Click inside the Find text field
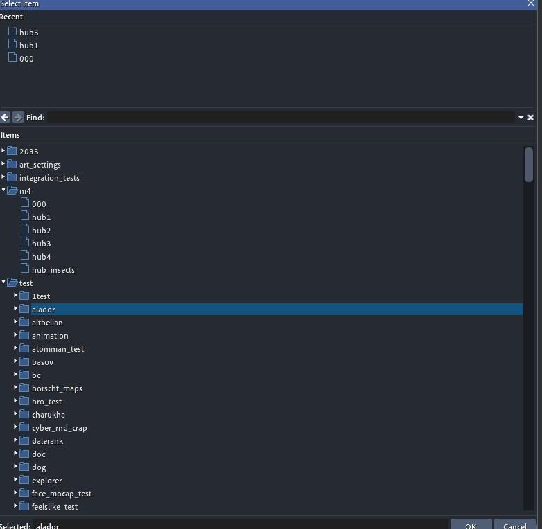The width and height of the screenshot is (542, 529). (277, 118)
